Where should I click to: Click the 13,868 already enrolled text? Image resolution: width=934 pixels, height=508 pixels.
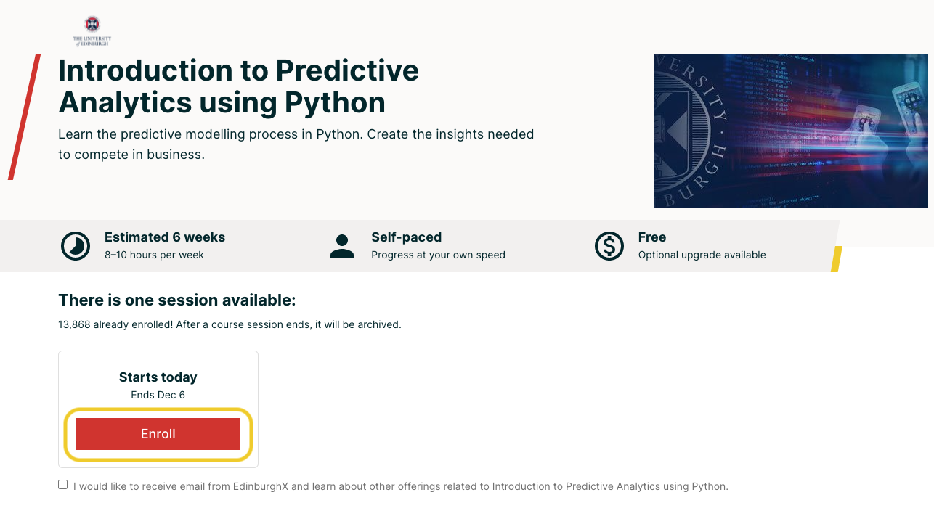pos(115,324)
